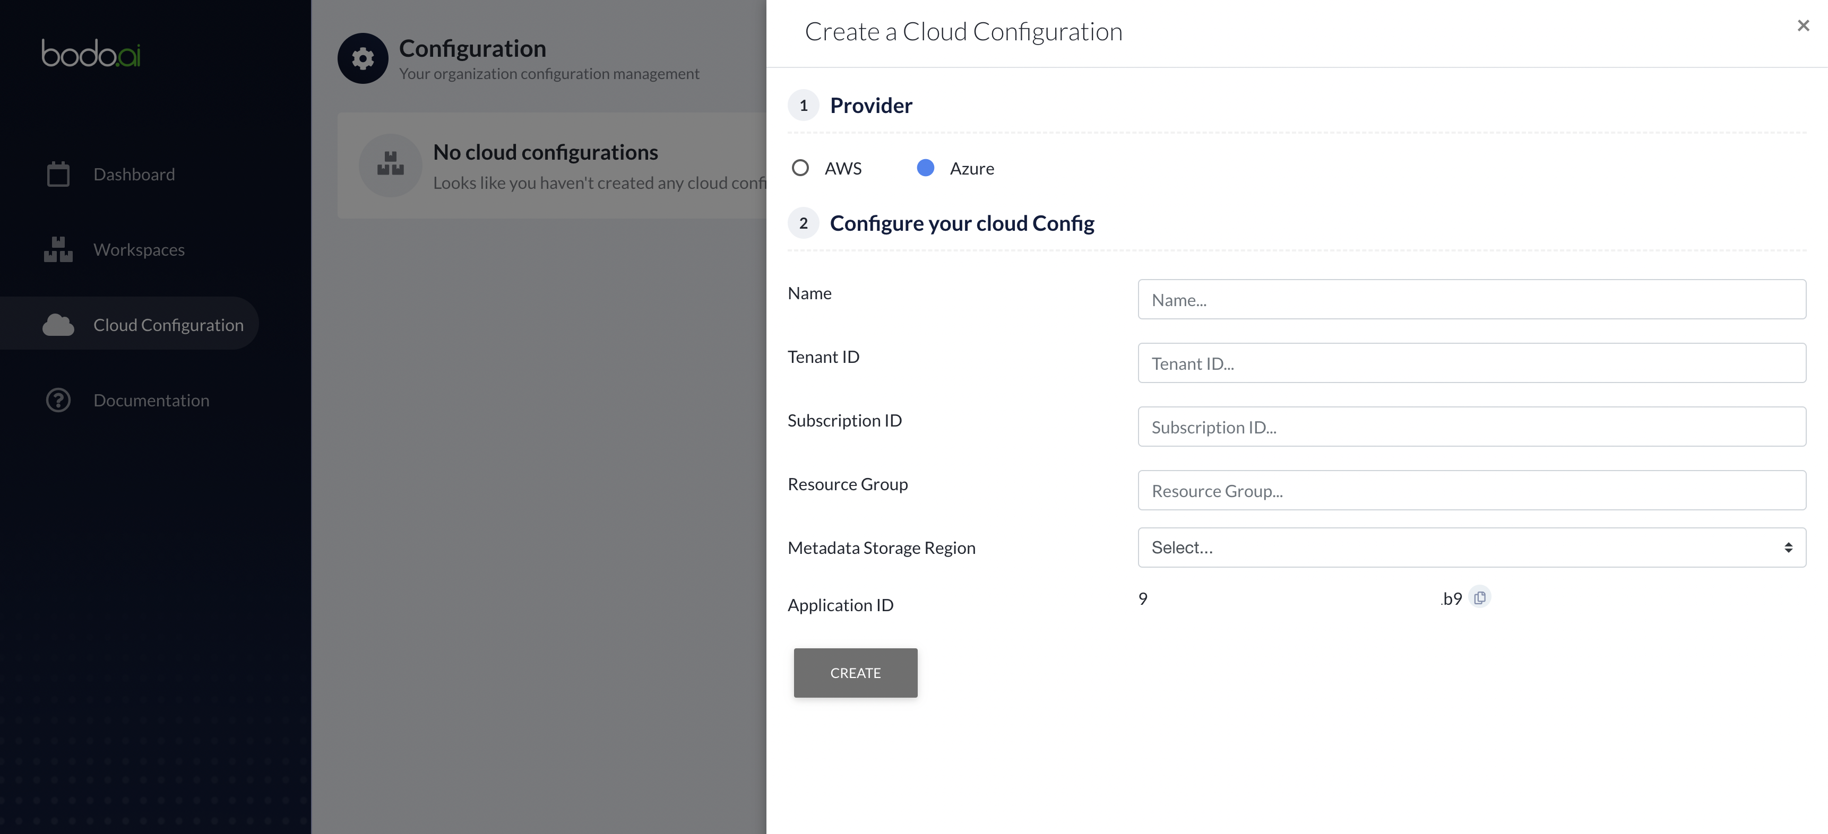Click the Tenant ID input field
This screenshot has width=1828, height=834.
coord(1471,362)
